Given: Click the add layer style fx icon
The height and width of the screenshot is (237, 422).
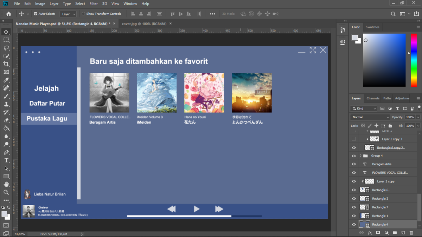Looking at the screenshot, I should [x=370, y=232].
